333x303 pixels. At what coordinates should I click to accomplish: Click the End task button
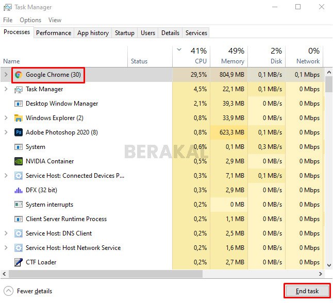click(x=307, y=291)
